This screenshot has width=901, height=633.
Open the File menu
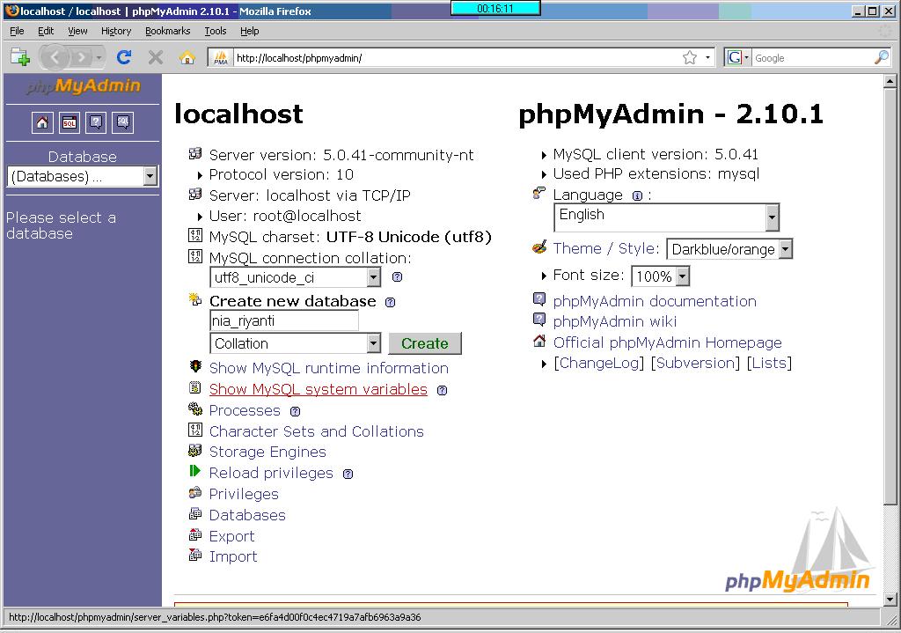pos(17,31)
